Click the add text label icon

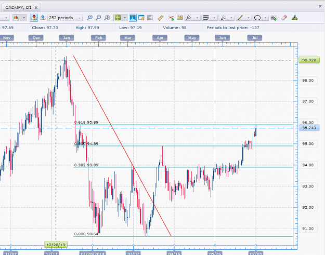coord(274,18)
